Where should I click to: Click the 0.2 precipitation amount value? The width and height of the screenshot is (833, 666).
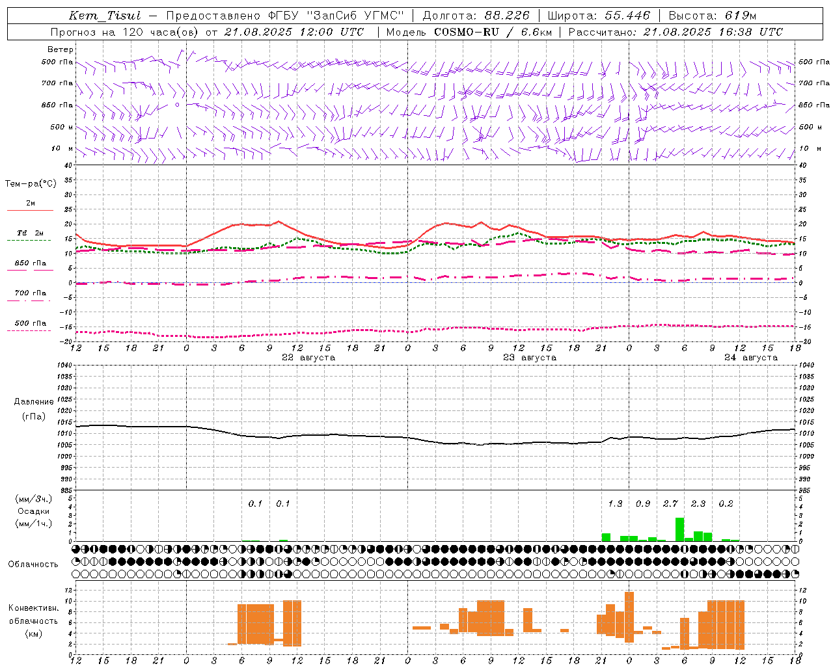(x=726, y=503)
